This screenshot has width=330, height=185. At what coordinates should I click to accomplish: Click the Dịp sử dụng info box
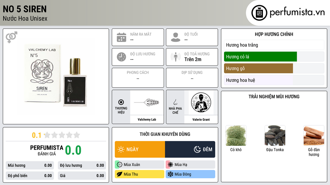coord(192,78)
